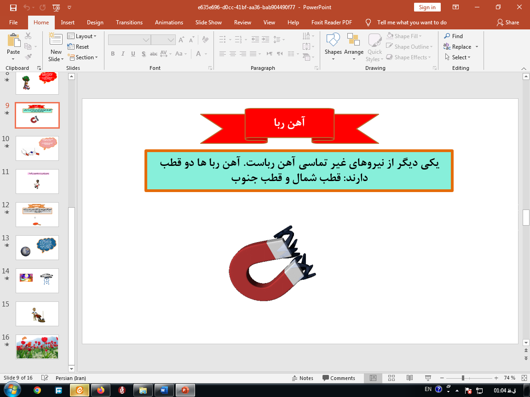
Task: Switch to the Animations tab
Action: pos(169,22)
